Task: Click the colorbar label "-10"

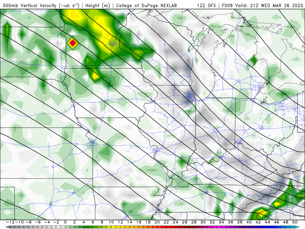Action: click(x=19, y=222)
